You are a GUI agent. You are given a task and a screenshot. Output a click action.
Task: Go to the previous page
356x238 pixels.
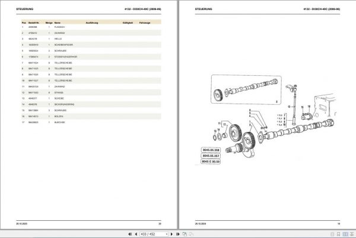136,234
